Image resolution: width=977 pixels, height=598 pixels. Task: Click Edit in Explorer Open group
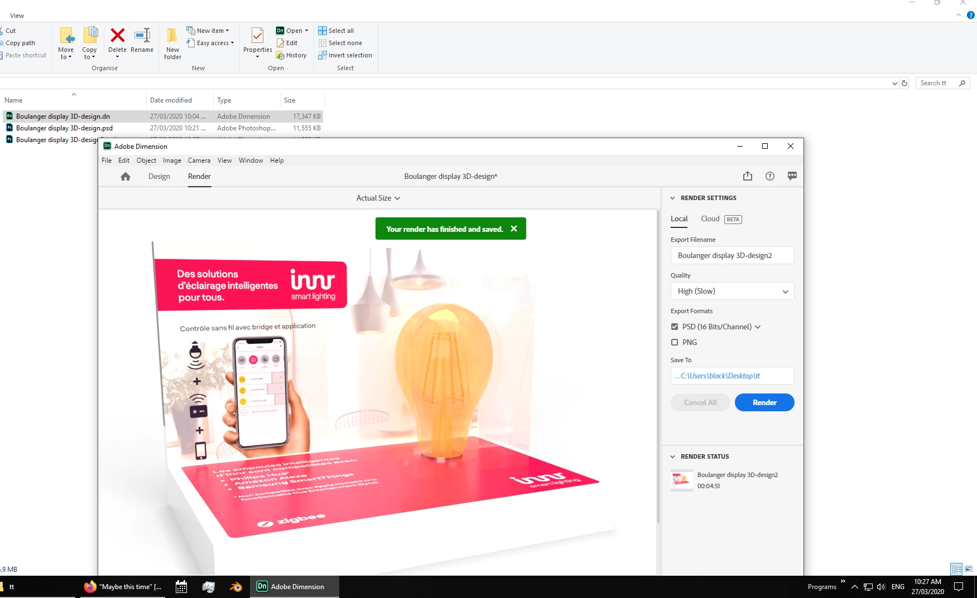[x=287, y=43]
